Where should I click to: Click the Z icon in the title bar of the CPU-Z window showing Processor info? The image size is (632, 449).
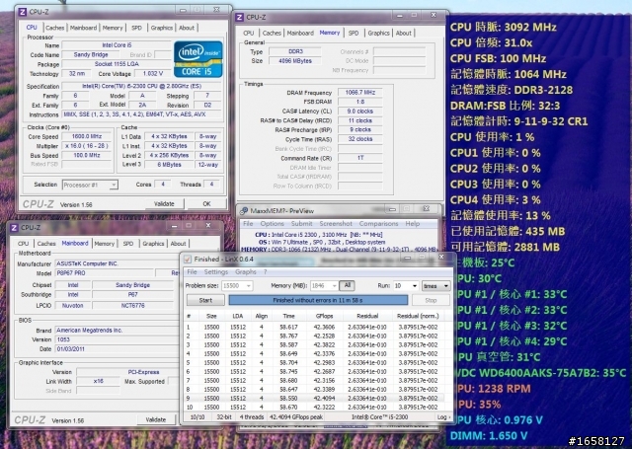tap(23, 12)
